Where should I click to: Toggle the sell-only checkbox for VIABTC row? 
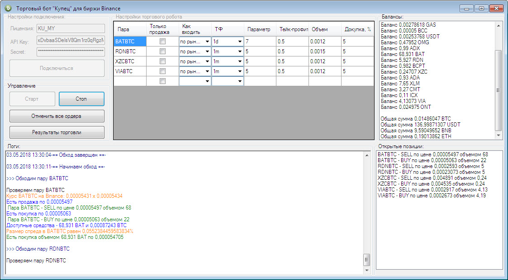[162, 71]
